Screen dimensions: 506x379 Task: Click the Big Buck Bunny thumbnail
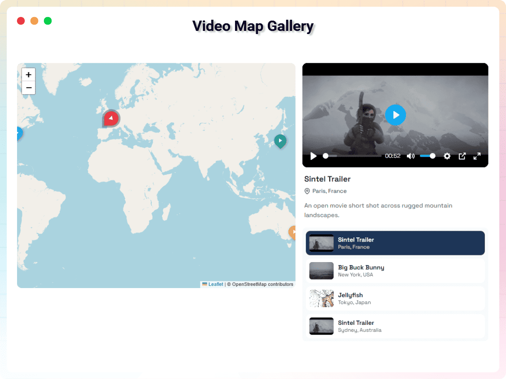coord(322,271)
